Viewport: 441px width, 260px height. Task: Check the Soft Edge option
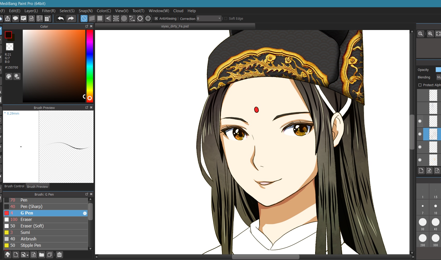(x=226, y=18)
